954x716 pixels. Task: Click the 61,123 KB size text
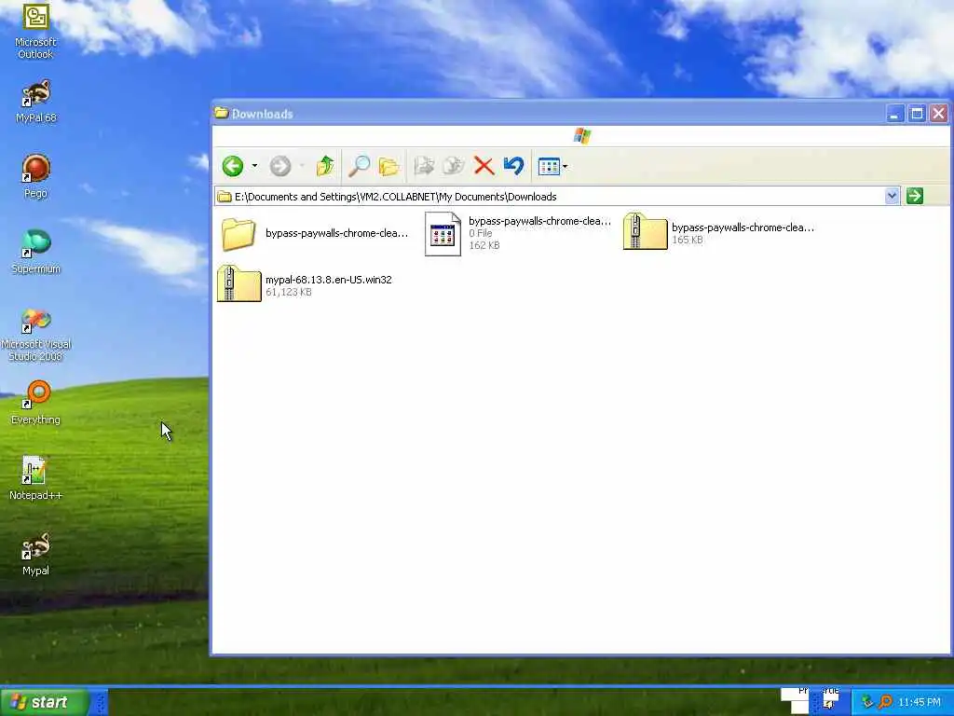289,292
